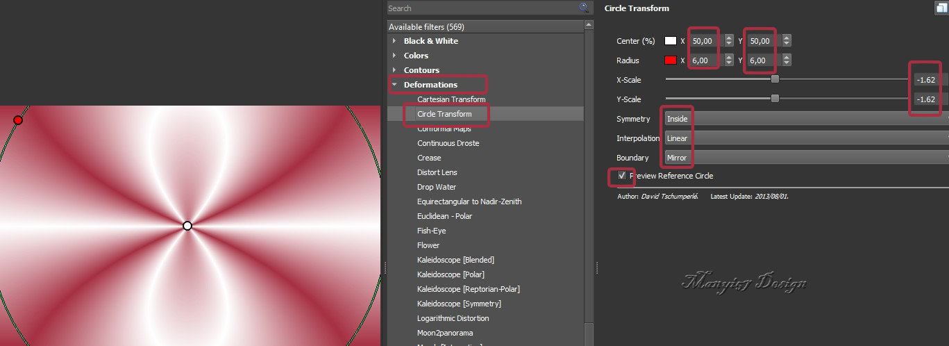Viewport: 949px width, 346px height.
Task: Select the Drop Water filter
Action: click(x=437, y=187)
